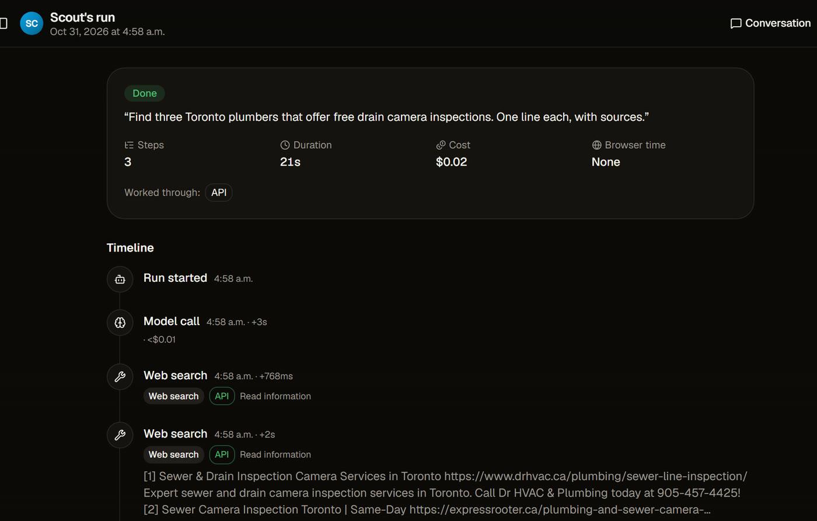Screen dimensions: 817x521
Task: Click the Scout's run title
Action: point(82,18)
